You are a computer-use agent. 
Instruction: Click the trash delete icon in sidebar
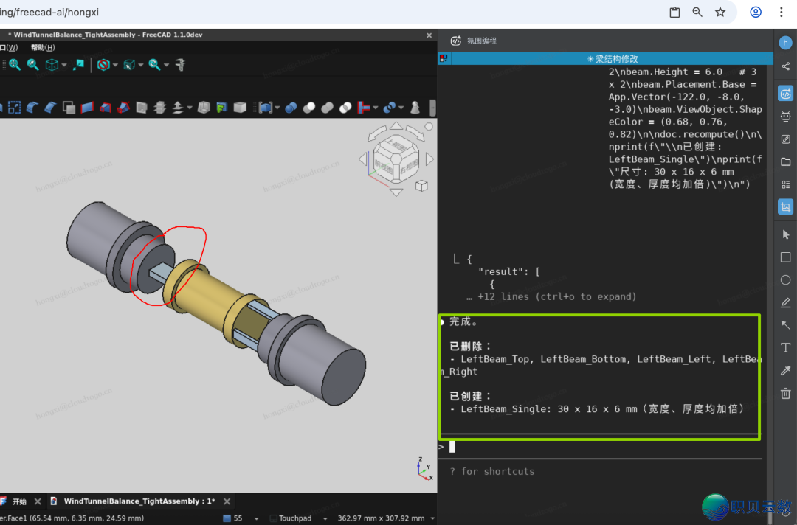(785, 393)
